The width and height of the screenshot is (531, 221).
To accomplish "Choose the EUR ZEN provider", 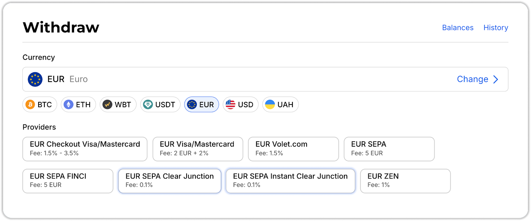I will point(405,181).
